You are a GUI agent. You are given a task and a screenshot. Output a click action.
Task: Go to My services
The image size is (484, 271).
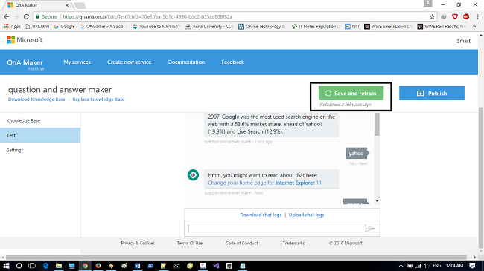pos(77,62)
